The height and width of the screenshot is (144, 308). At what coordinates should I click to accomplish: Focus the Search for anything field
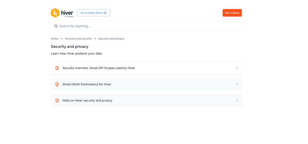pos(147,26)
